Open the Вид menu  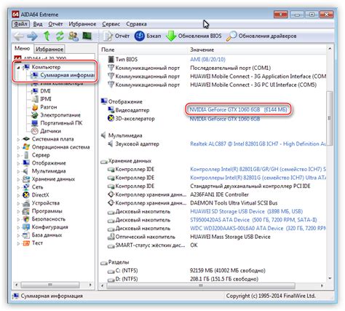click(x=38, y=24)
